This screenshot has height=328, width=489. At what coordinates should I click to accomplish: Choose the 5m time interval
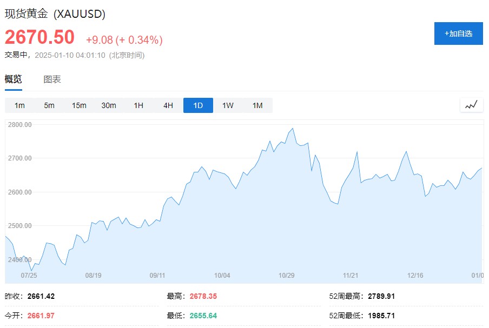pyautogui.click(x=49, y=105)
